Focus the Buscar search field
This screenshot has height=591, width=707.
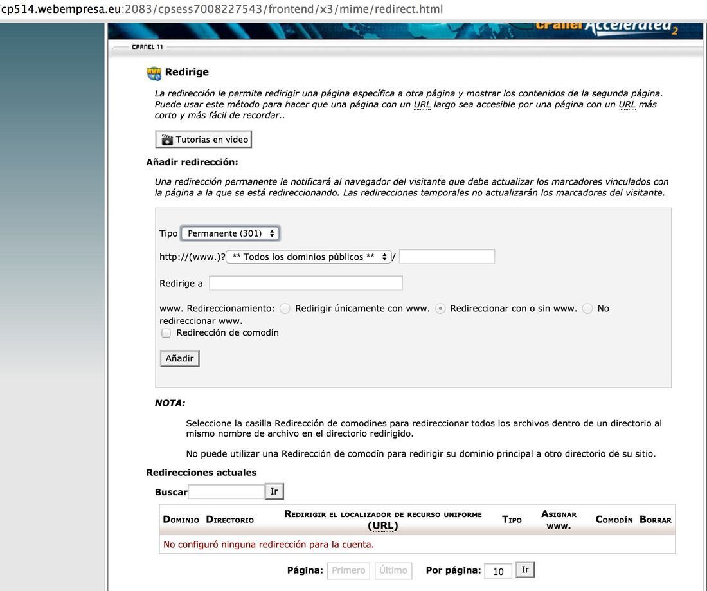pyautogui.click(x=226, y=492)
